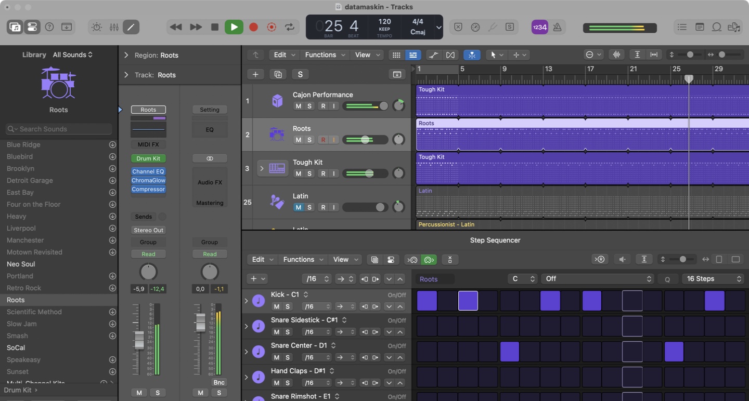The height and width of the screenshot is (401, 749).
Task: Click the Record button
Action: click(253, 27)
